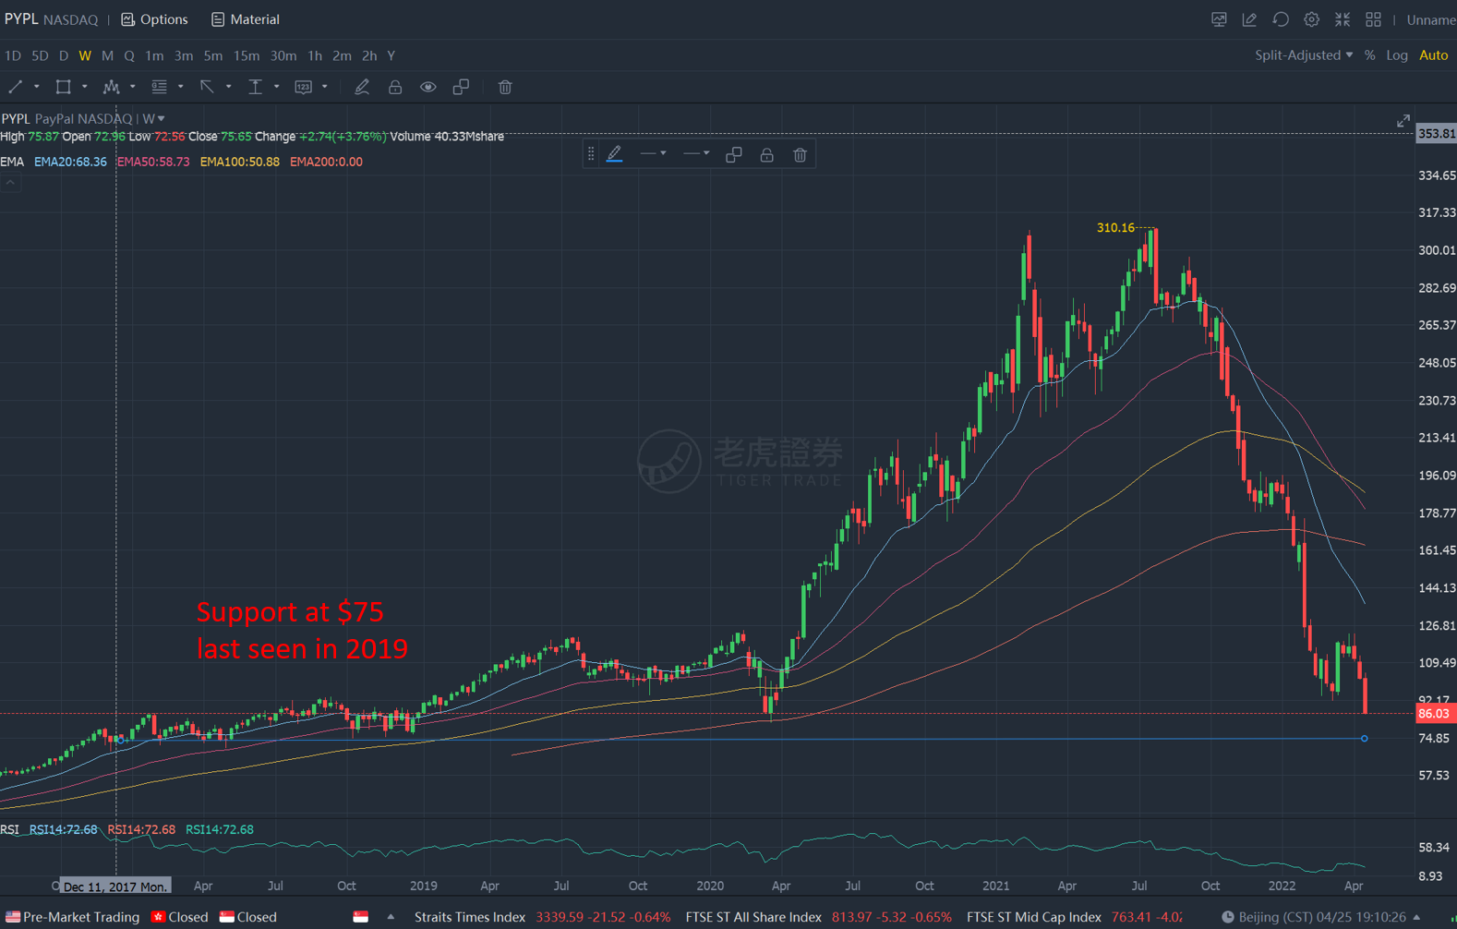The image size is (1457, 929).
Task: Open the line style dropdown in floating toolbar
Action: click(x=654, y=154)
